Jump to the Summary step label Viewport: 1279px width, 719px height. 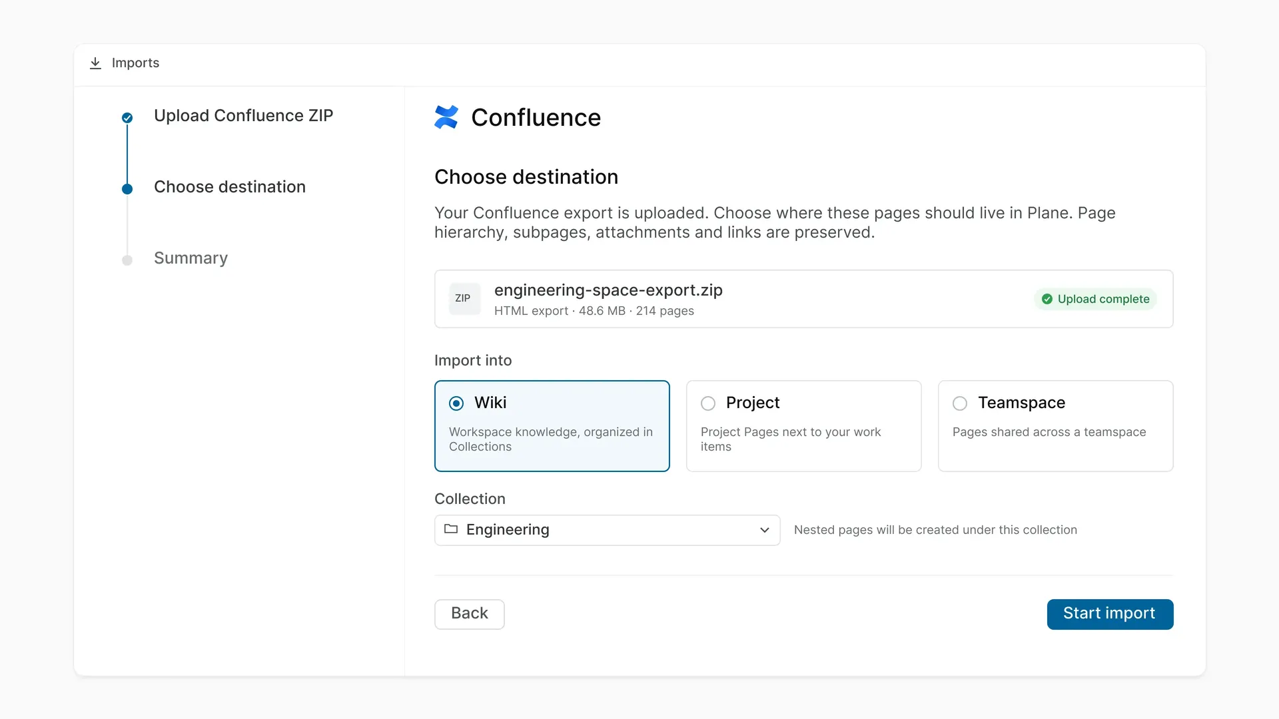click(x=191, y=258)
